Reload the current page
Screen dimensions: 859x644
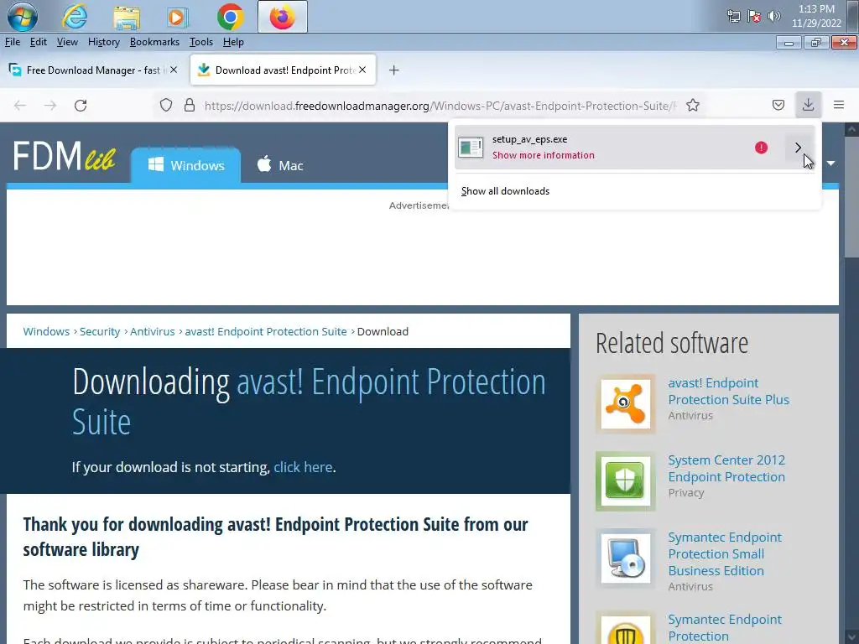pos(81,105)
